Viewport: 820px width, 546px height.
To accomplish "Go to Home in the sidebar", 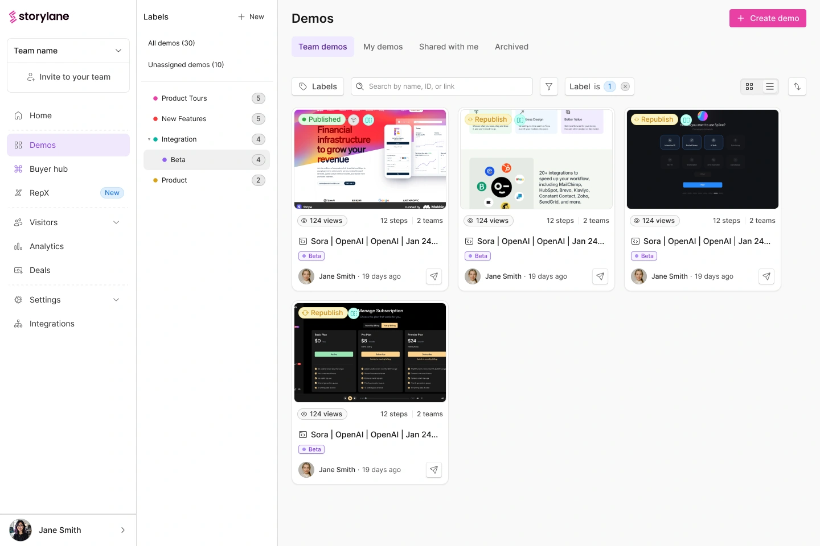I will click(68, 115).
